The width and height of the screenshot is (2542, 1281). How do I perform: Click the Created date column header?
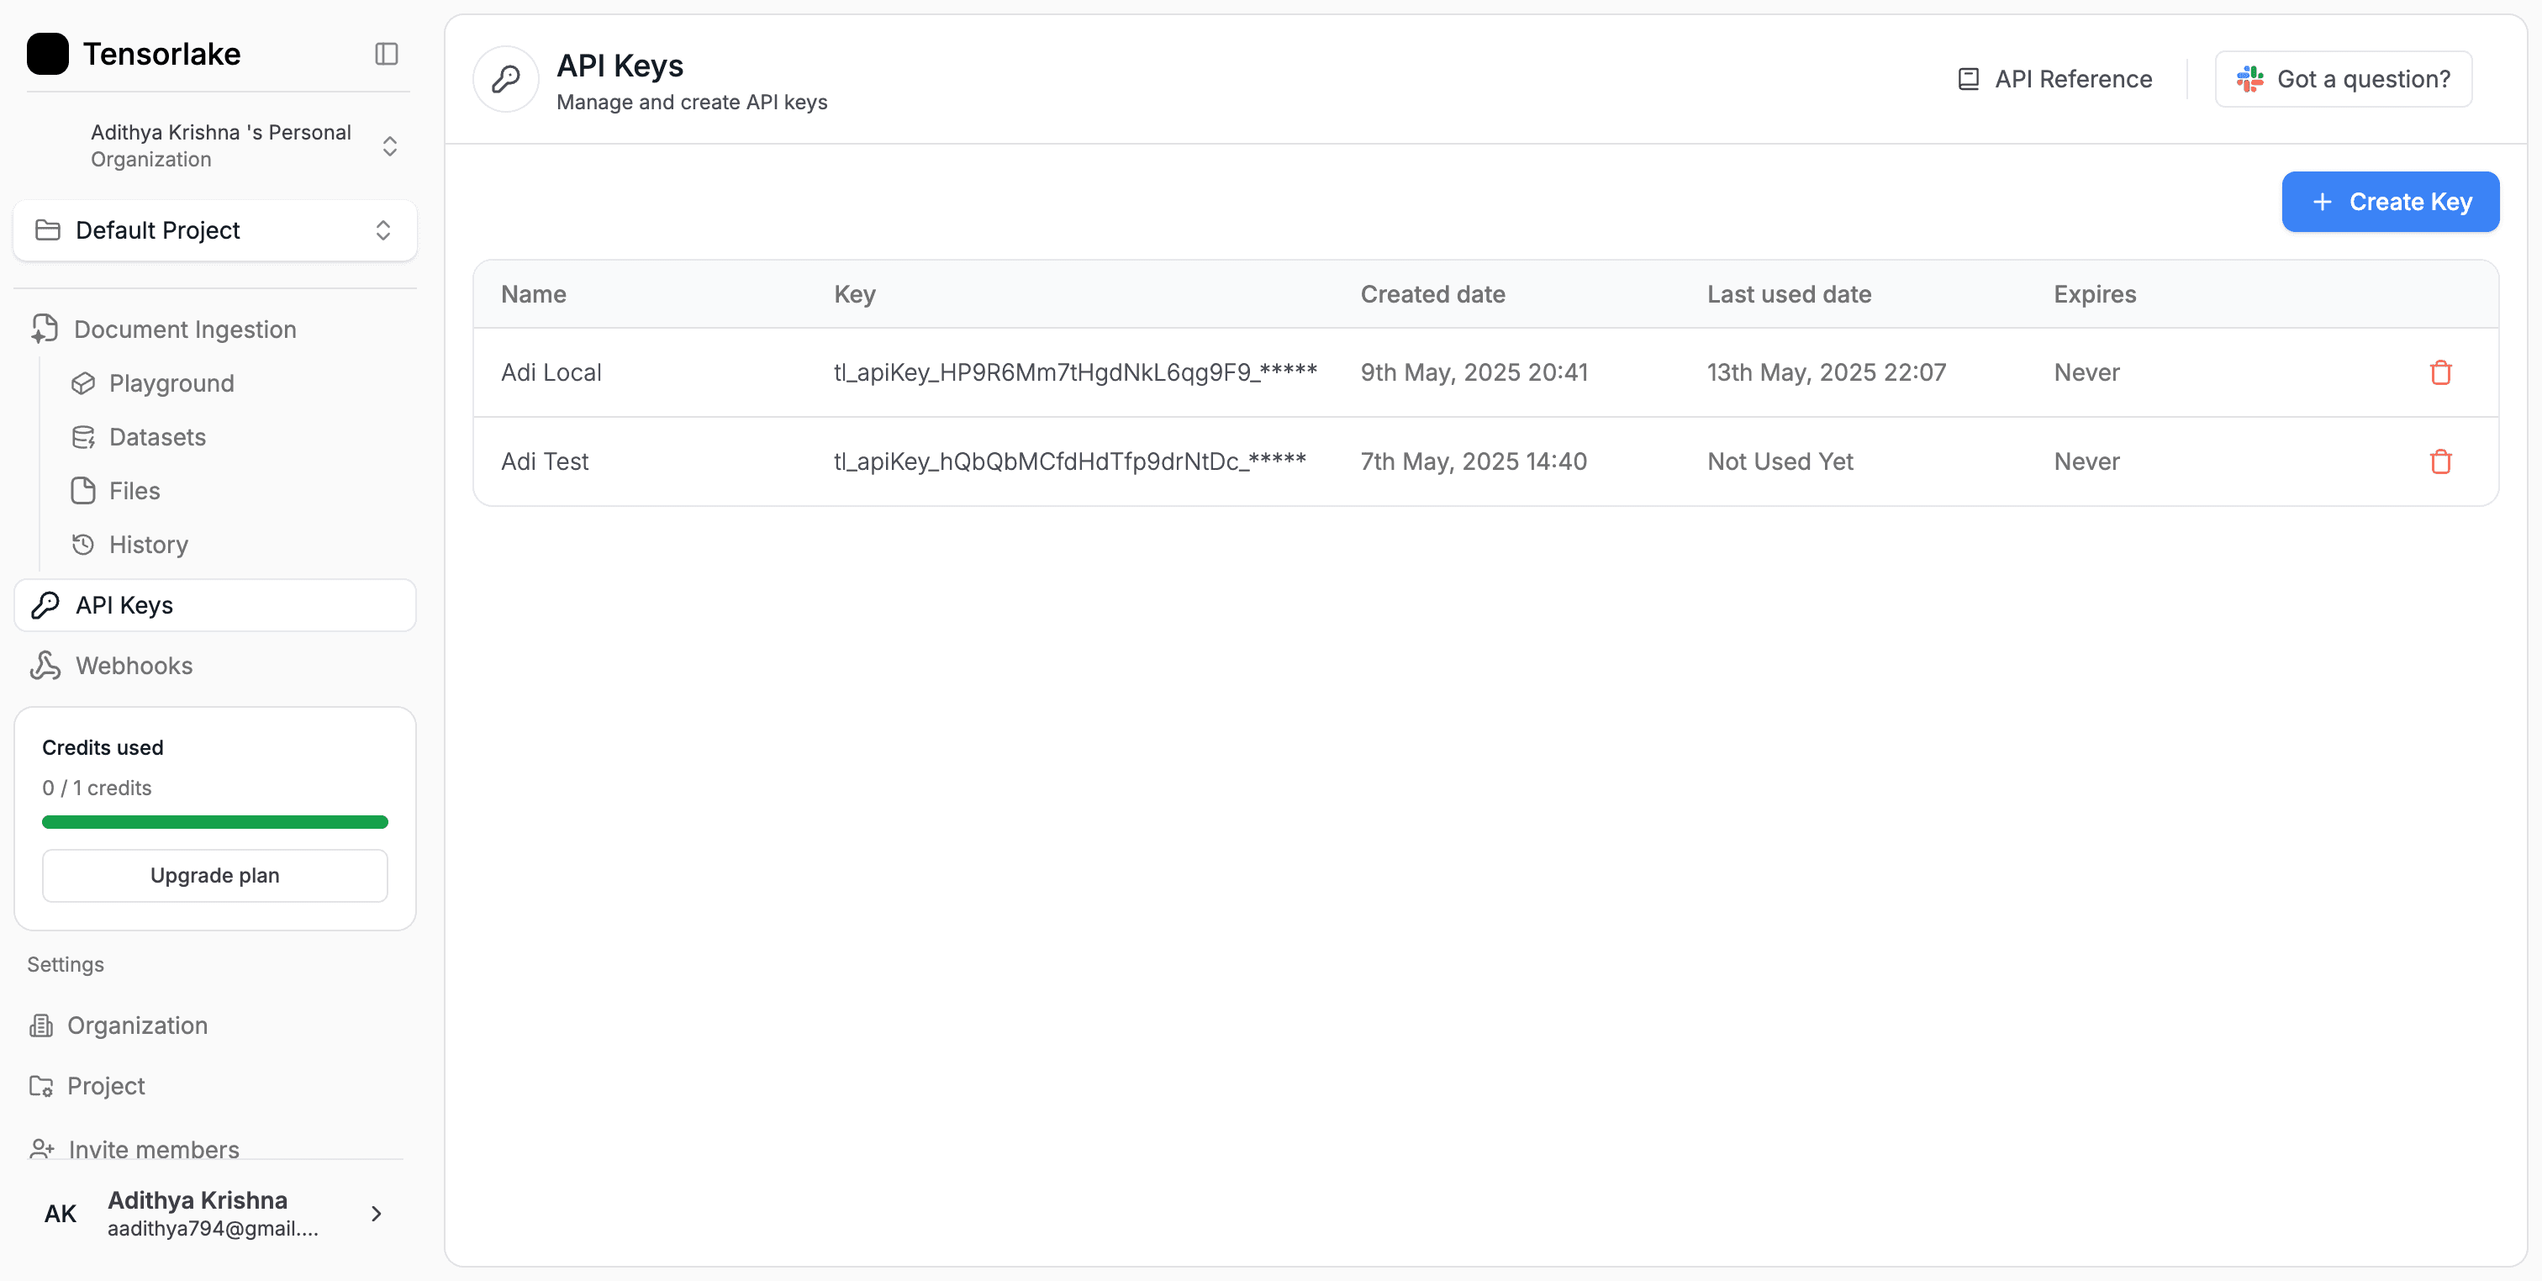coord(1433,294)
